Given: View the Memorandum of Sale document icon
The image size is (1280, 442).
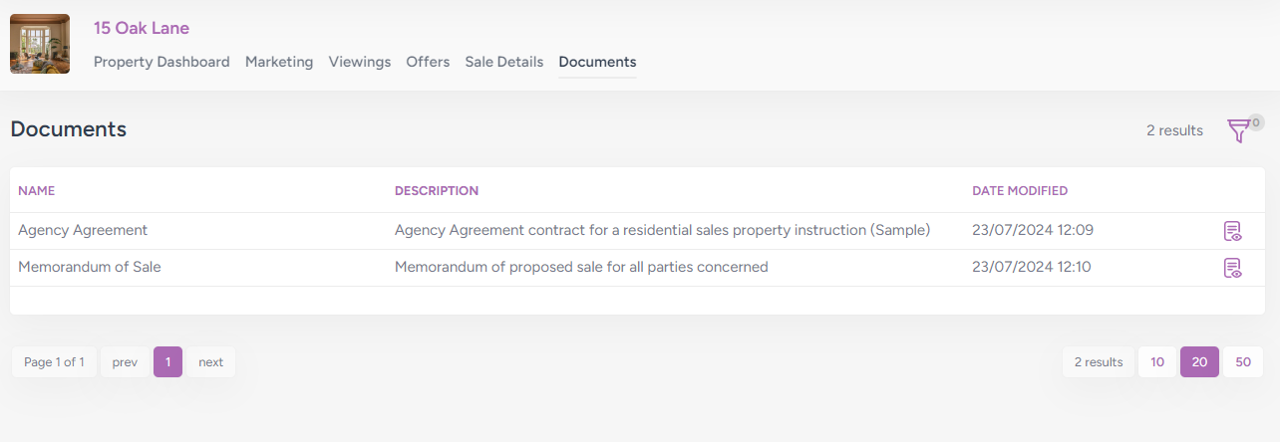Looking at the screenshot, I should (1232, 268).
